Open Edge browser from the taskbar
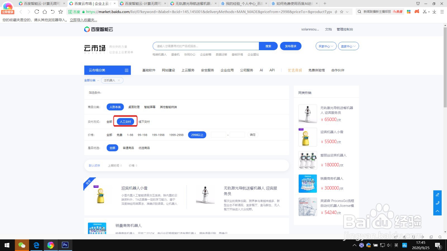Viewport: 447px width, 251px height. click(x=36, y=245)
